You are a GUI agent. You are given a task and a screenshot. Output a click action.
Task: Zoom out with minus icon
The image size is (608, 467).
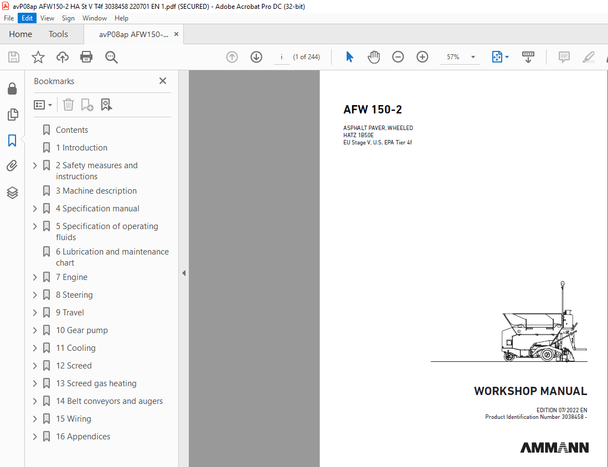[x=398, y=57]
